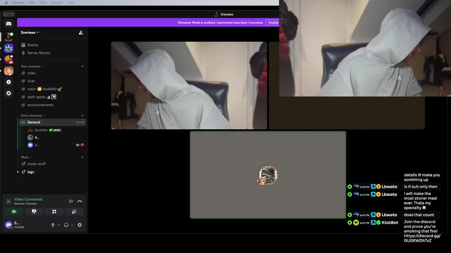Open noise suppression waveform icon
Screen dimensions: 451x253
(x=71, y=201)
